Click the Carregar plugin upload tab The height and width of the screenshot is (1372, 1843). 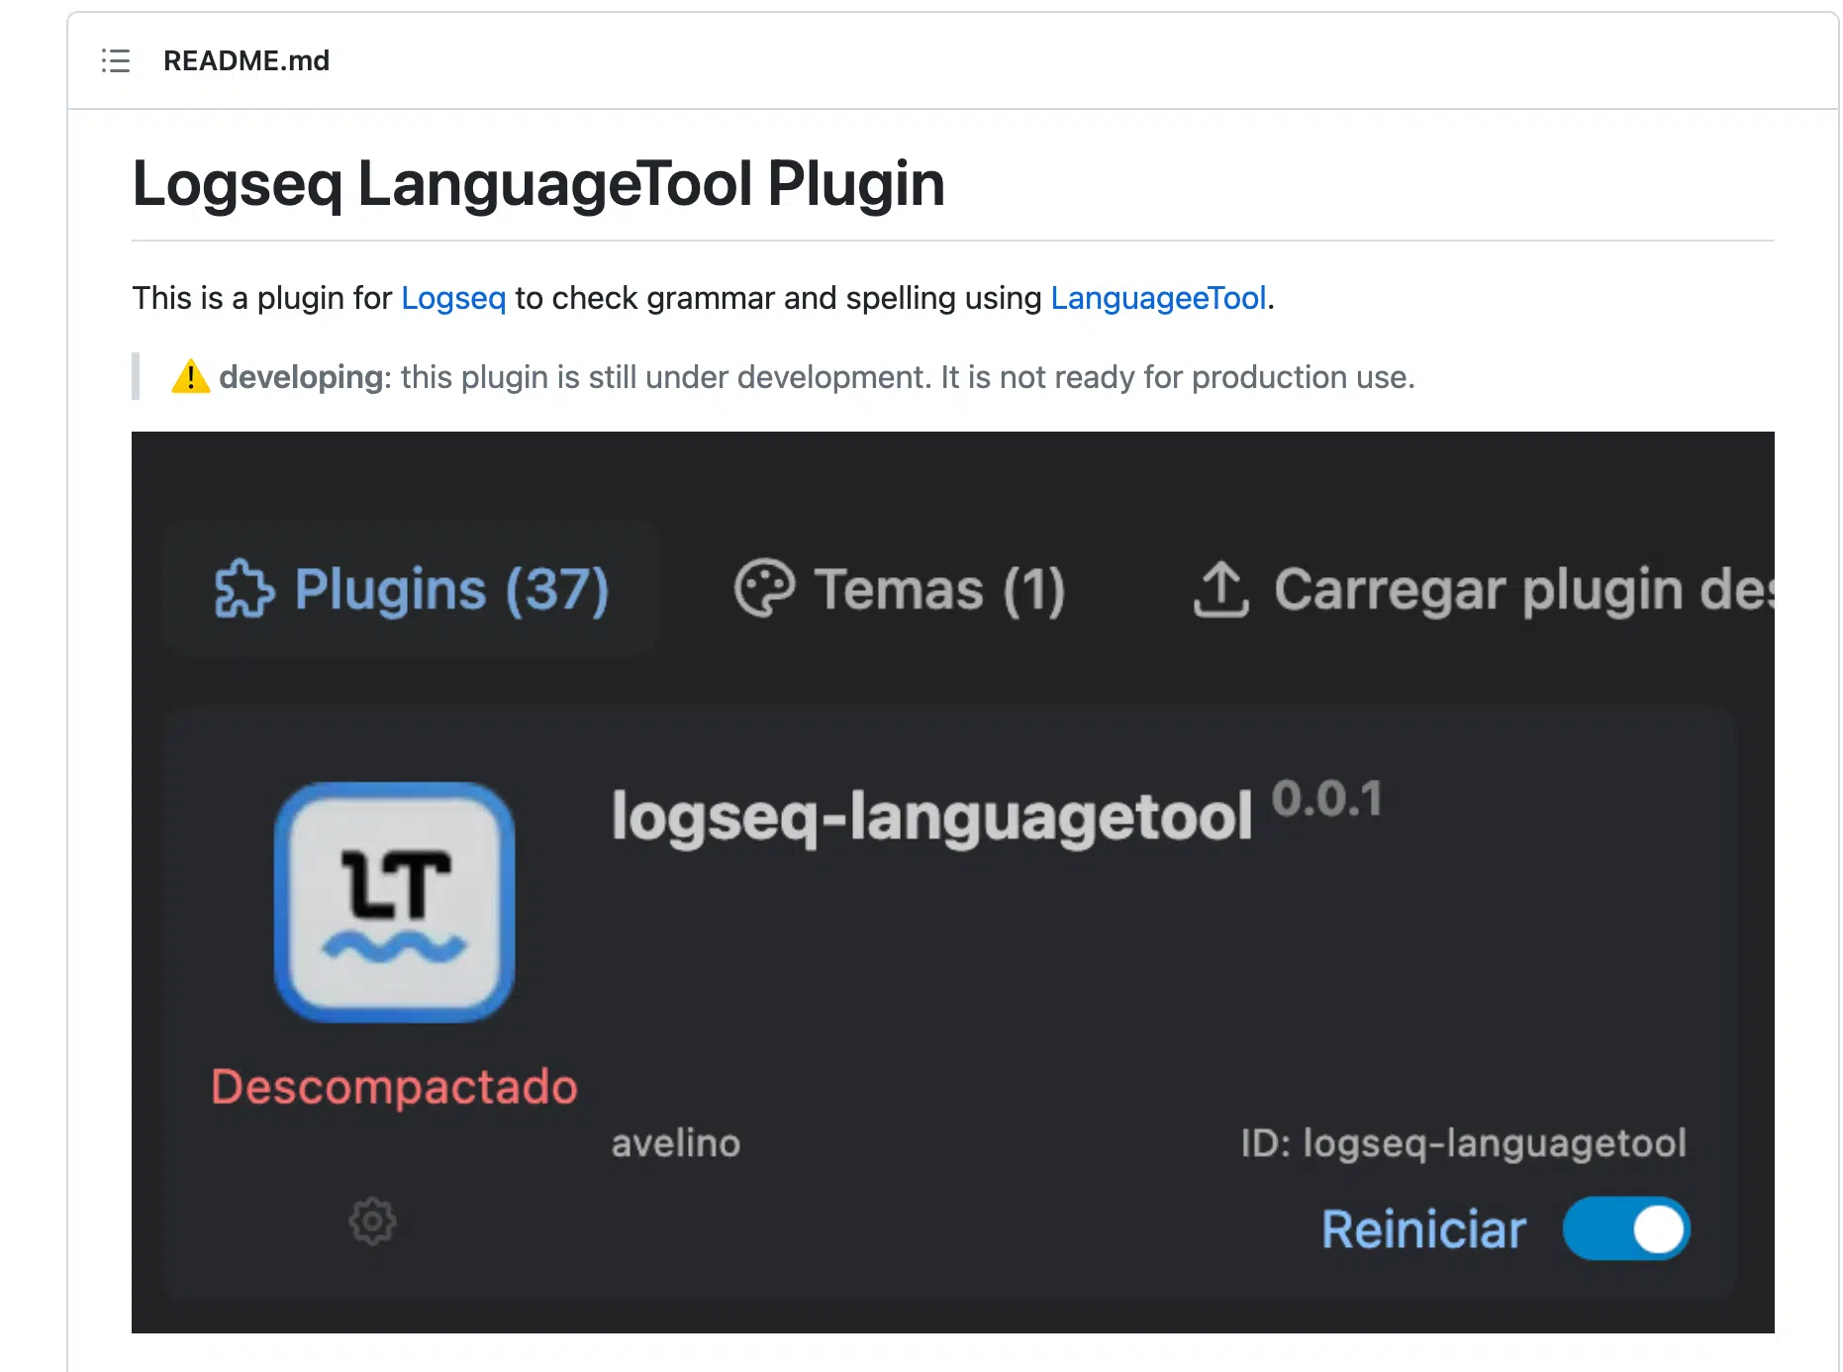(x=1482, y=589)
